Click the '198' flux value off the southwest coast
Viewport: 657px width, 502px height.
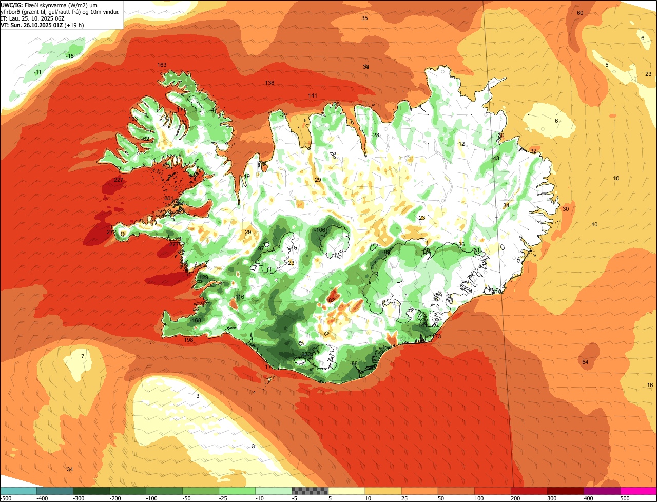[x=188, y=340]
